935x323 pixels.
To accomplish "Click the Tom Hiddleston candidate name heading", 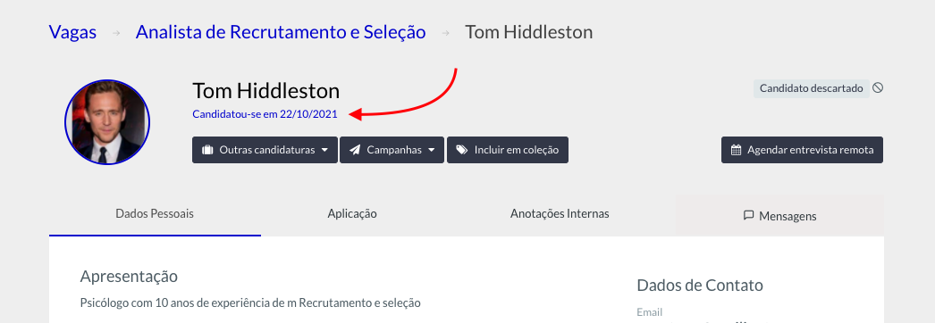I will point(266,91).
